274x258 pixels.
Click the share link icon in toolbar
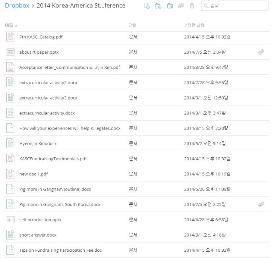181,6
